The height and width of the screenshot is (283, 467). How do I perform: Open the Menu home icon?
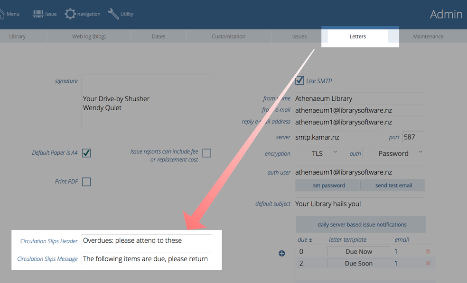tap(3, 14)
